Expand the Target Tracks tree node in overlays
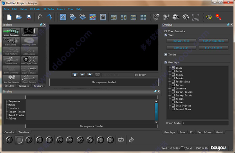This screenshot has width=235, height=153. click(x=169, y=92)
